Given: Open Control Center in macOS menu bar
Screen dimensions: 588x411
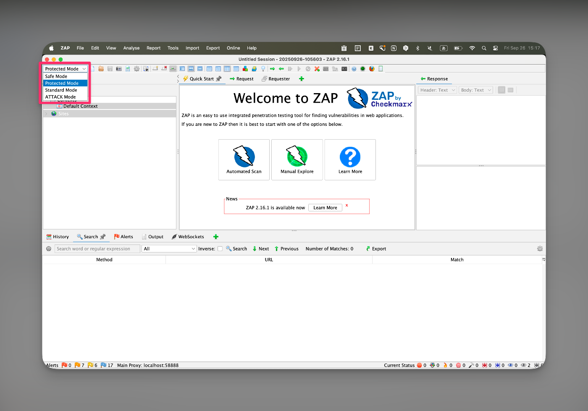Looking at the screenshot, I should click(496, 48).
